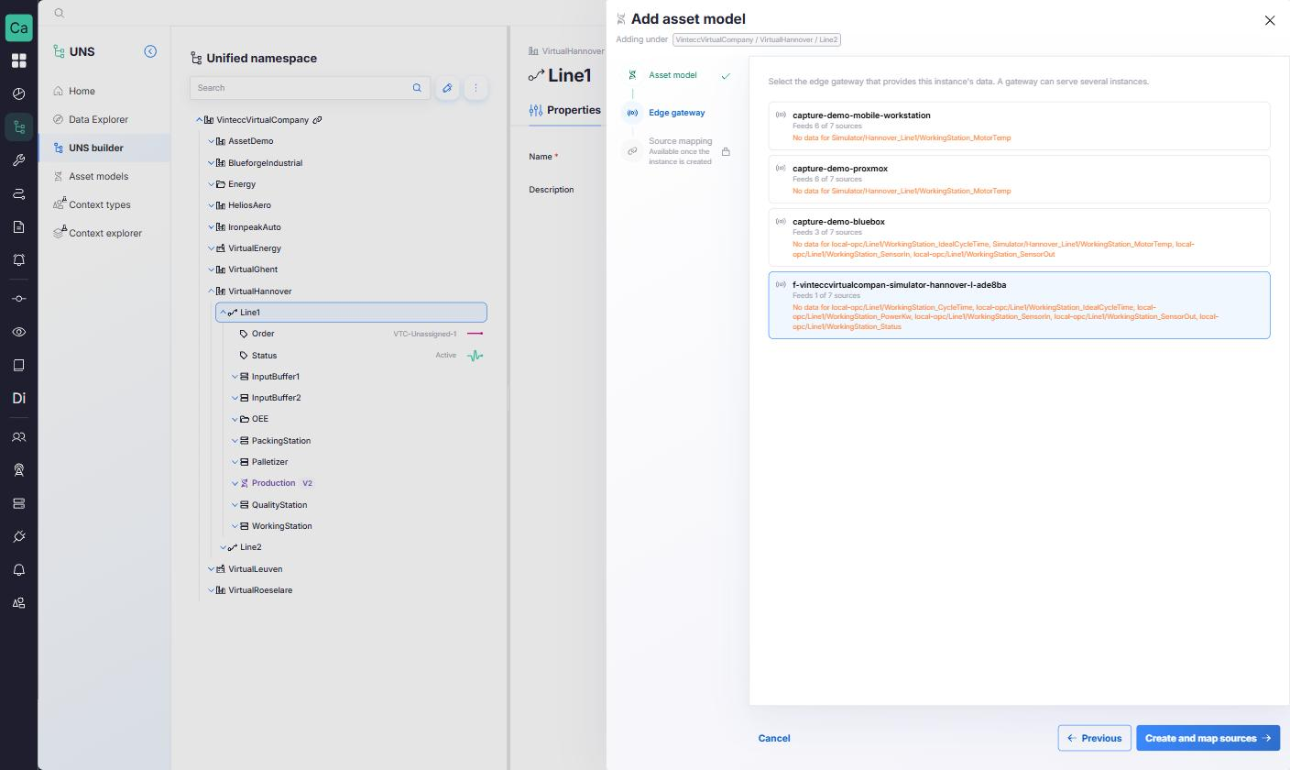
Task: Select the f-vinteccvirtualcompan-simulator-hannover gateway
Action: pos(1019,305)
